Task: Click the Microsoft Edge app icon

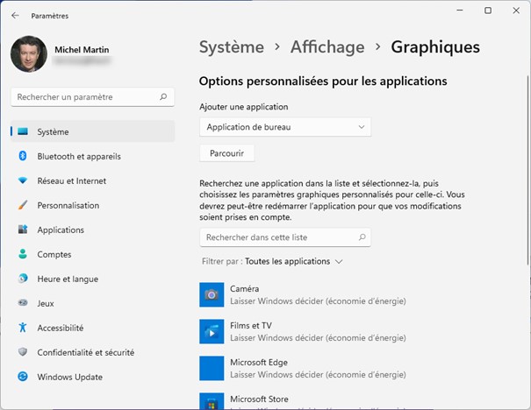Action: [x=212, y=368]
